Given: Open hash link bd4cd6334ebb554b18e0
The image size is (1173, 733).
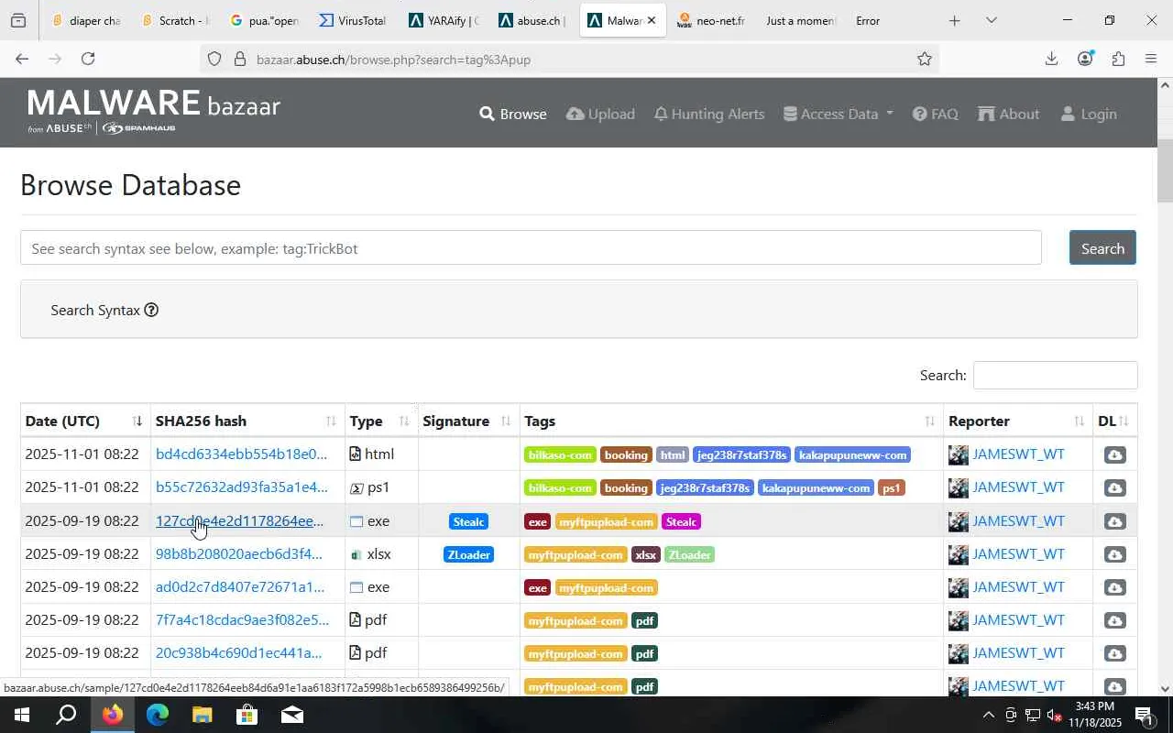Looking at the screenshot, I should (x=241, y=454).
